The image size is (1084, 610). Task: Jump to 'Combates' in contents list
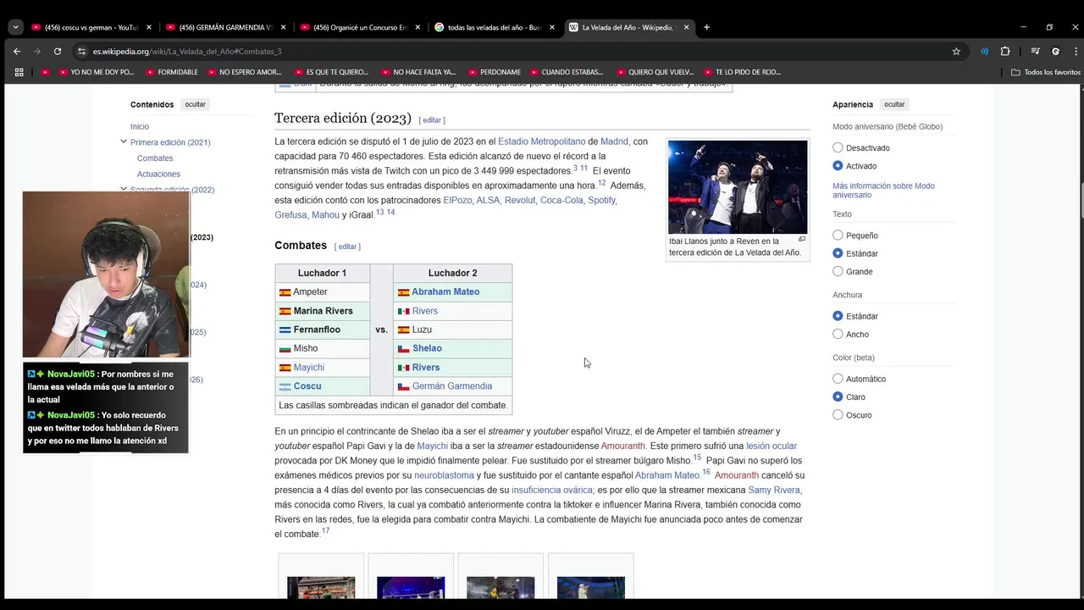(155, 158)
